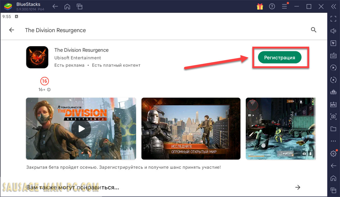Click the 16 age rating badge
This screenshot has height=197, width=340.
(x=45, y=81)
